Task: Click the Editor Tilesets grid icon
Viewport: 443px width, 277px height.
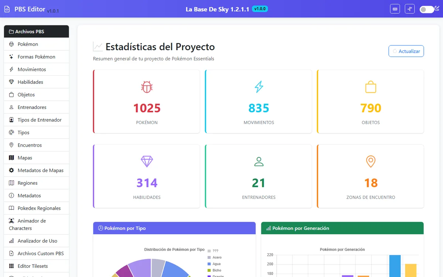Action: [11, 266]
